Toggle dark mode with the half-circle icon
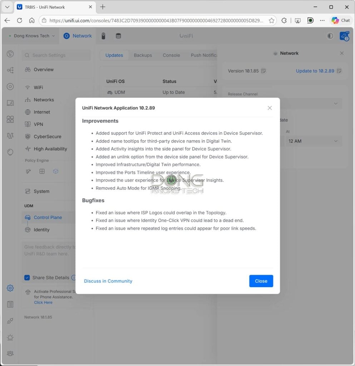Image resolution: width=355 pixels, height=366 pixels. (330, 36)
